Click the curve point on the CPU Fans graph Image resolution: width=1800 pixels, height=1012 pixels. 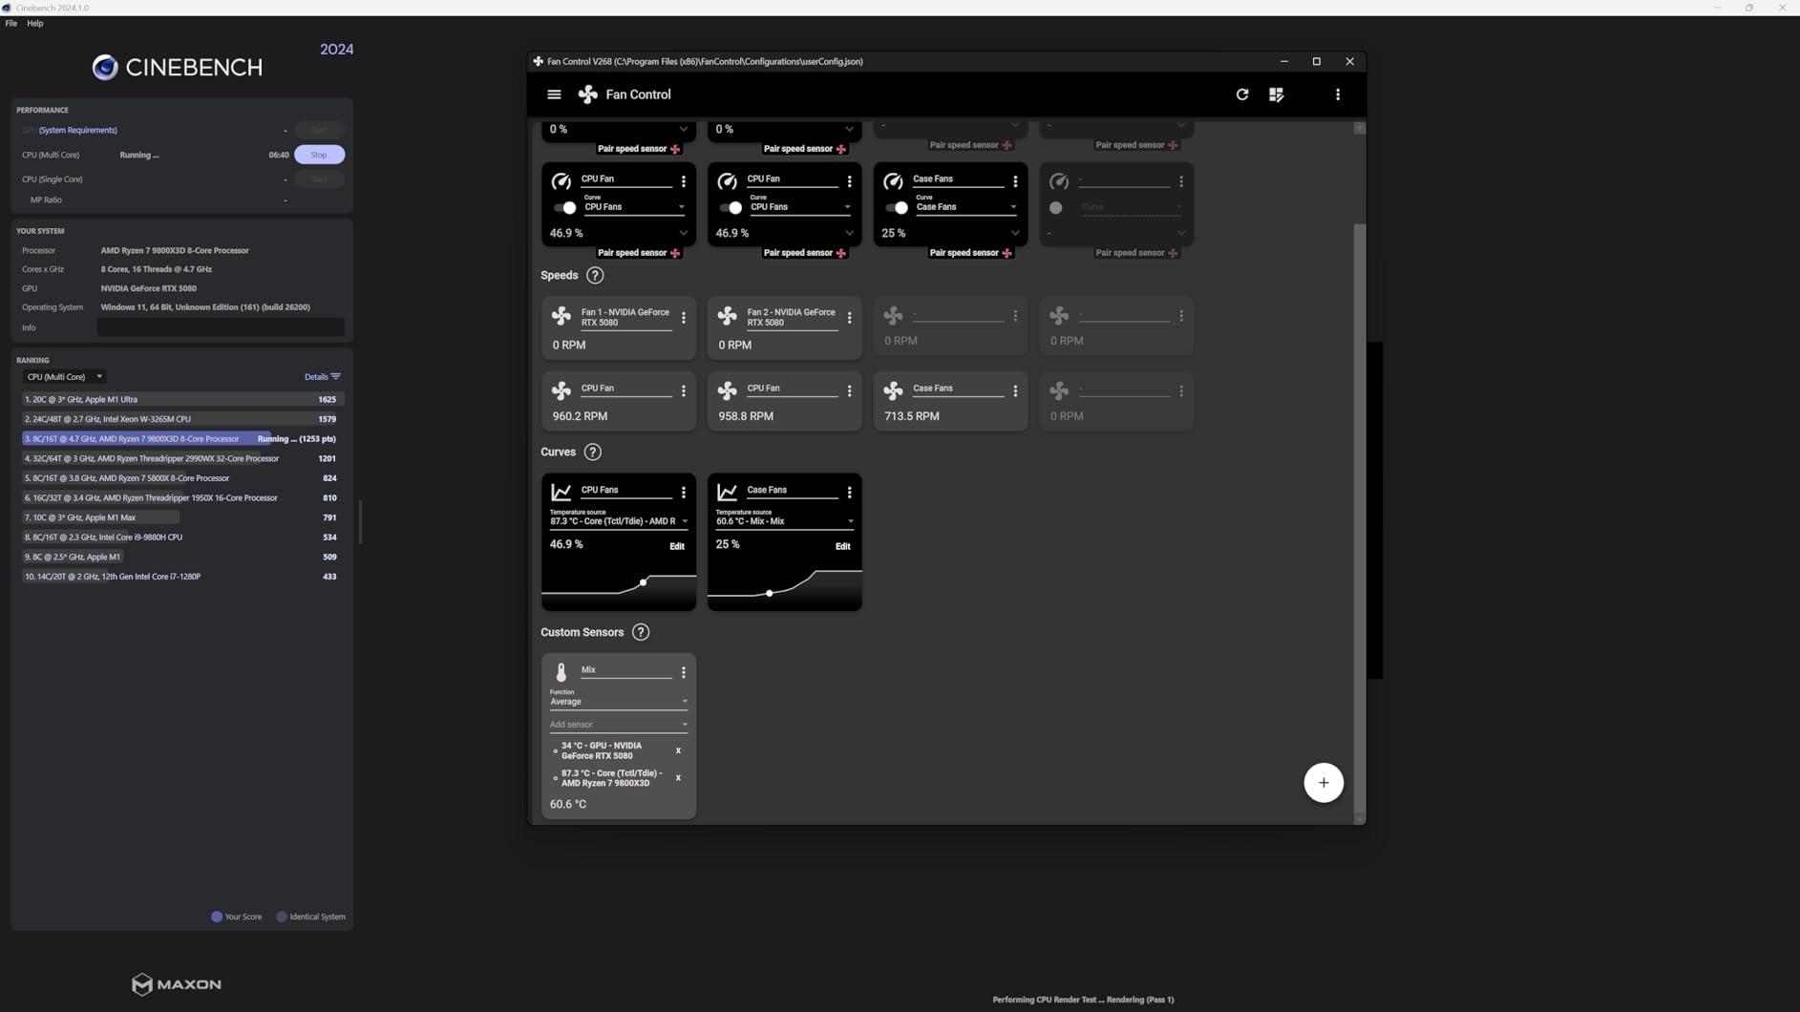(644, 582)
